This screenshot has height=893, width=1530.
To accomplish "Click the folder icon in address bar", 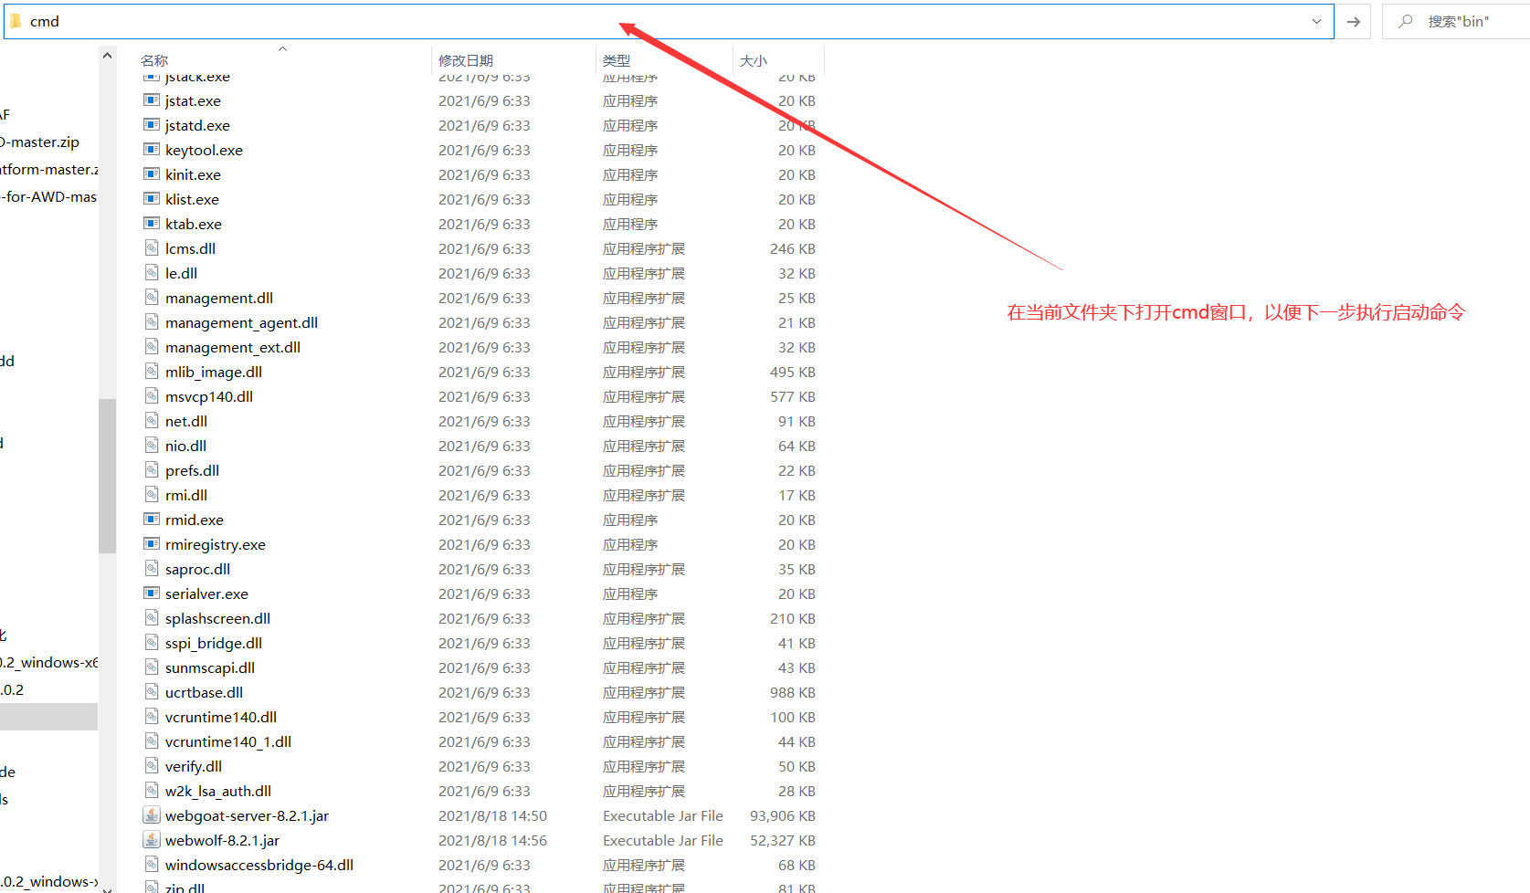I will pos(16,21).
